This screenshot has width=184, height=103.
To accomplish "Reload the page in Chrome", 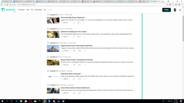I will 7,5.
